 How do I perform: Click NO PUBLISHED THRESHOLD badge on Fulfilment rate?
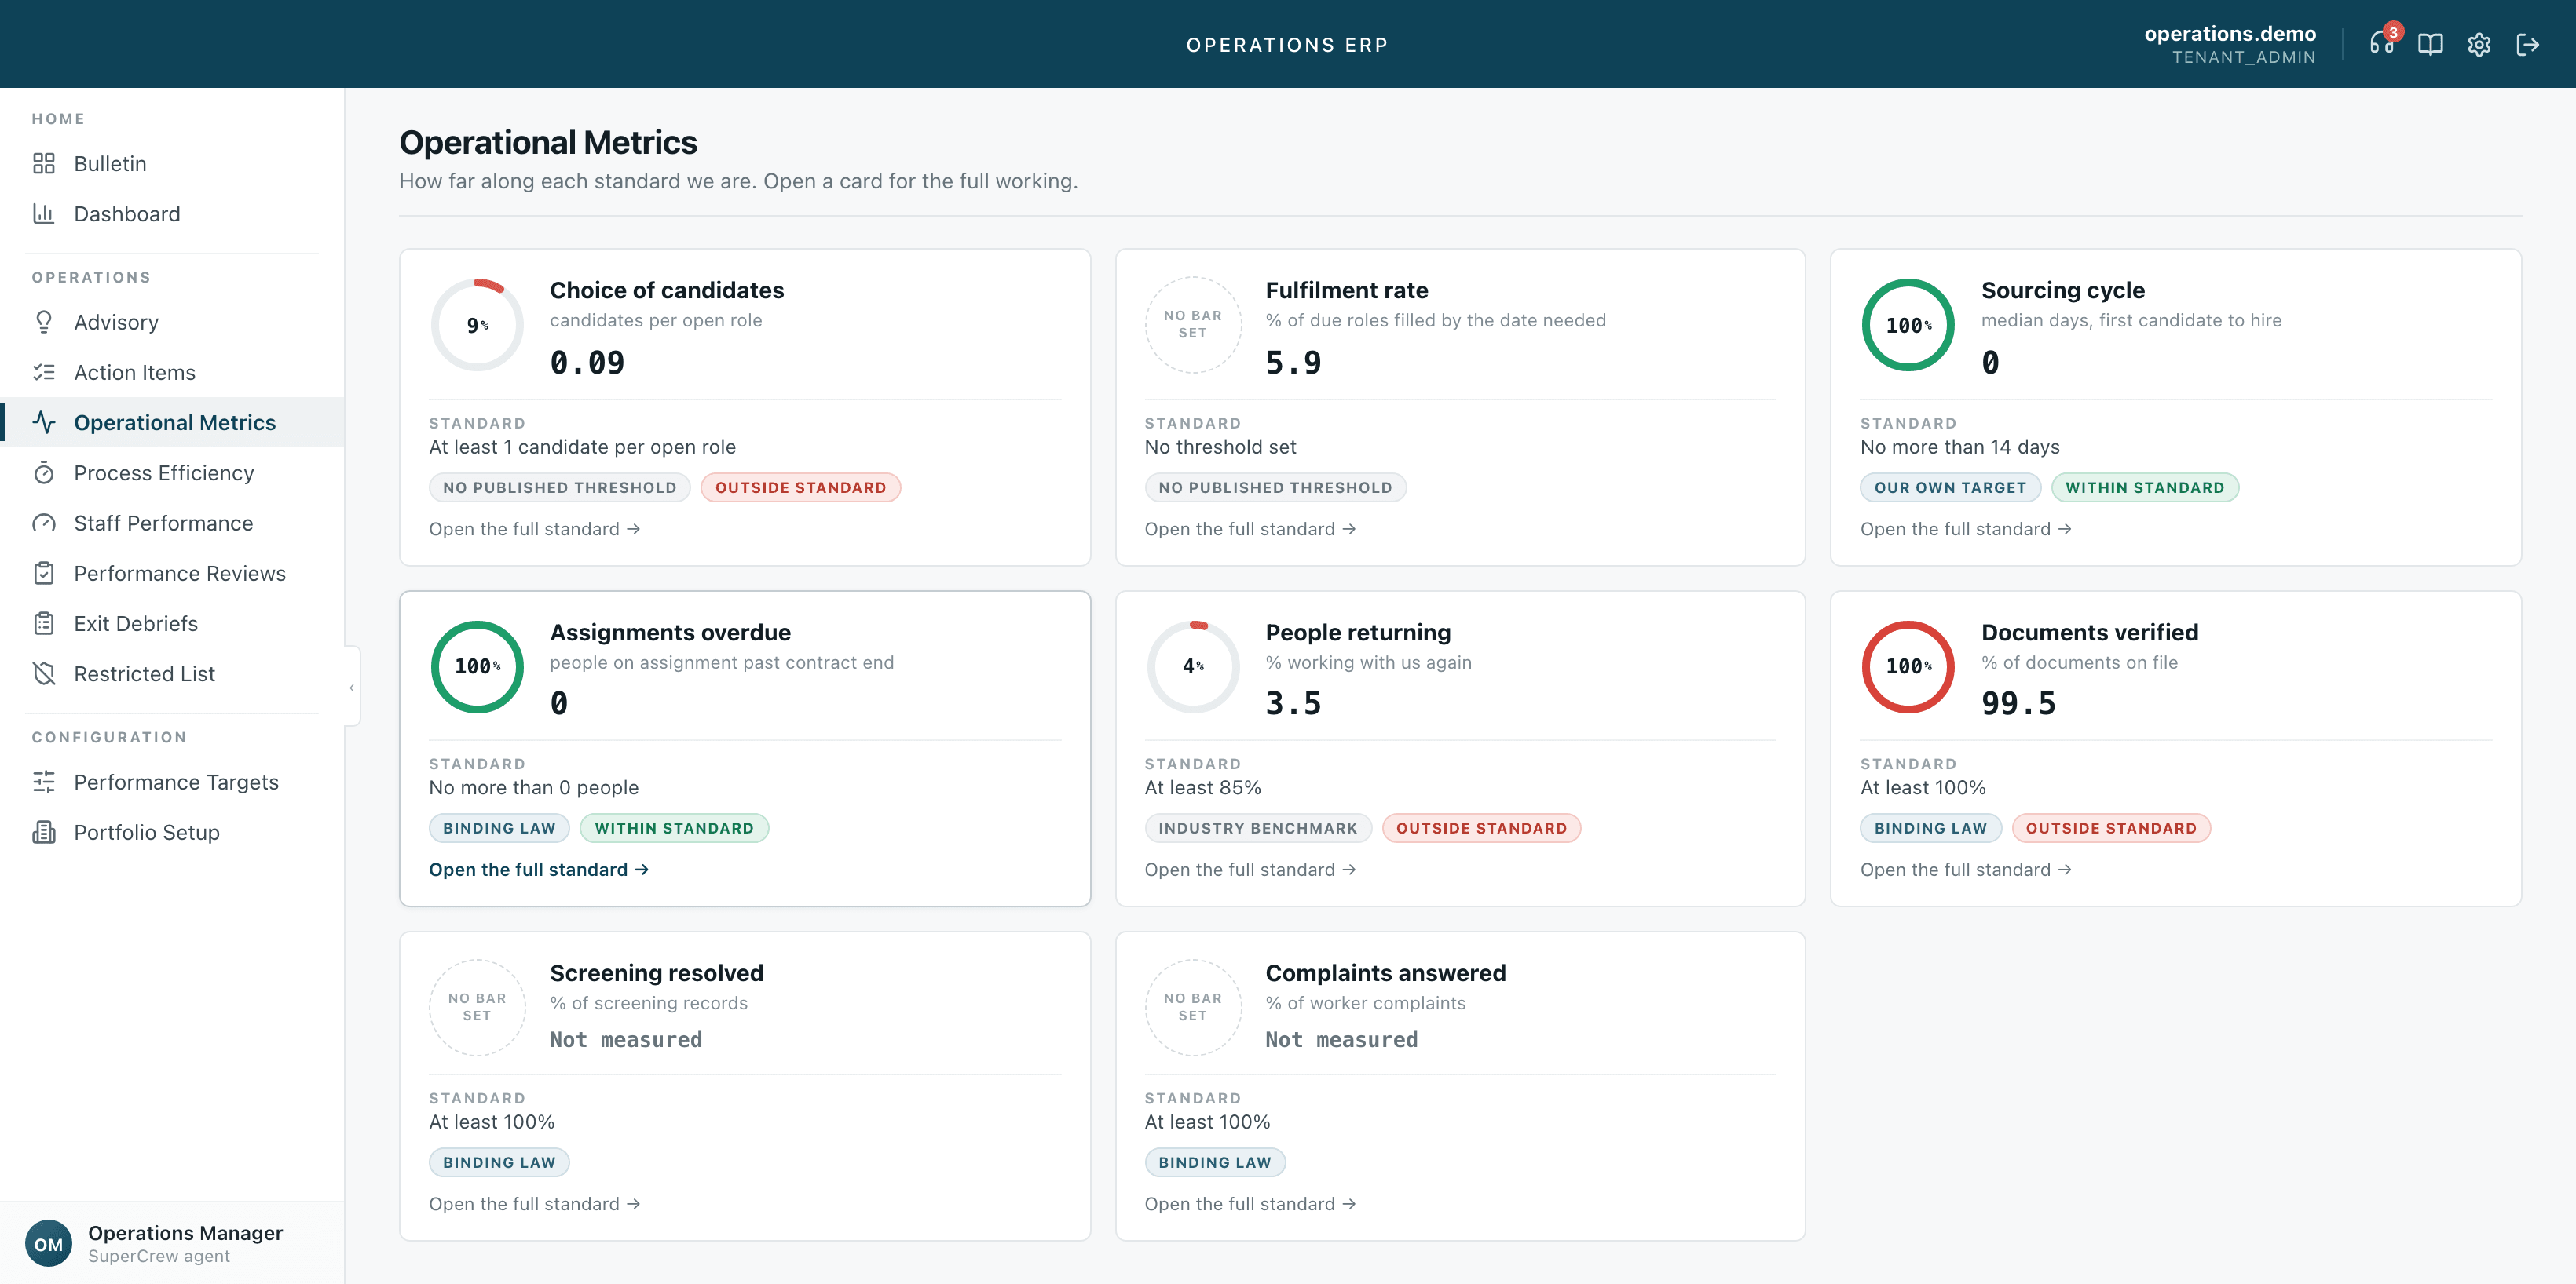[1275, 487]
